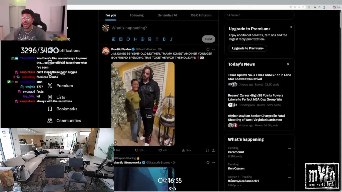Click the user avatar beside compose box
Screen dimensions: 342x192
(x=106, y=28)
